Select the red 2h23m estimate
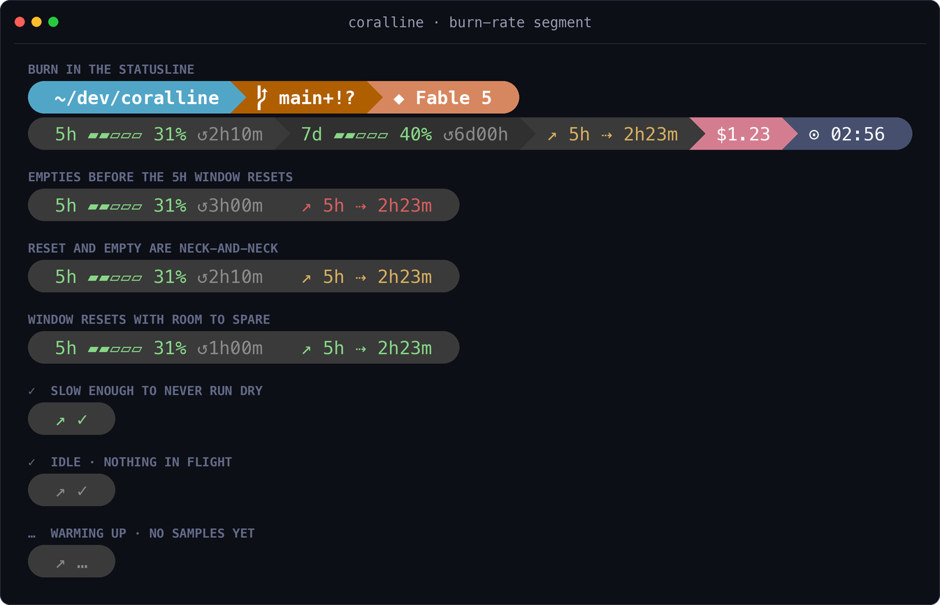The image size is (940, 605). pos(405,205)
